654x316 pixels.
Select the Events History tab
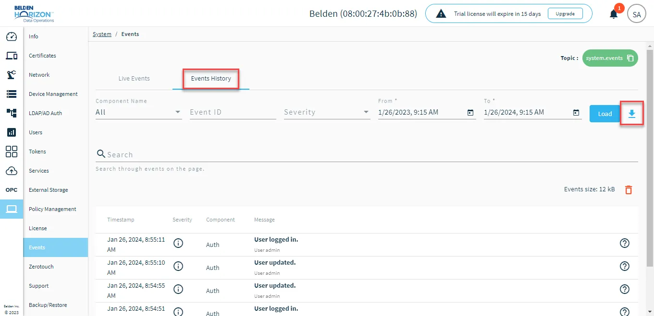pyautogui.click(x=211, y=79)
